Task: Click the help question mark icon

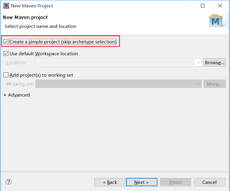Action: pos(9,182)
